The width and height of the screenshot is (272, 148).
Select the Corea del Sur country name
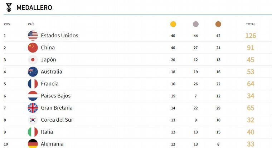pos(57,120)
